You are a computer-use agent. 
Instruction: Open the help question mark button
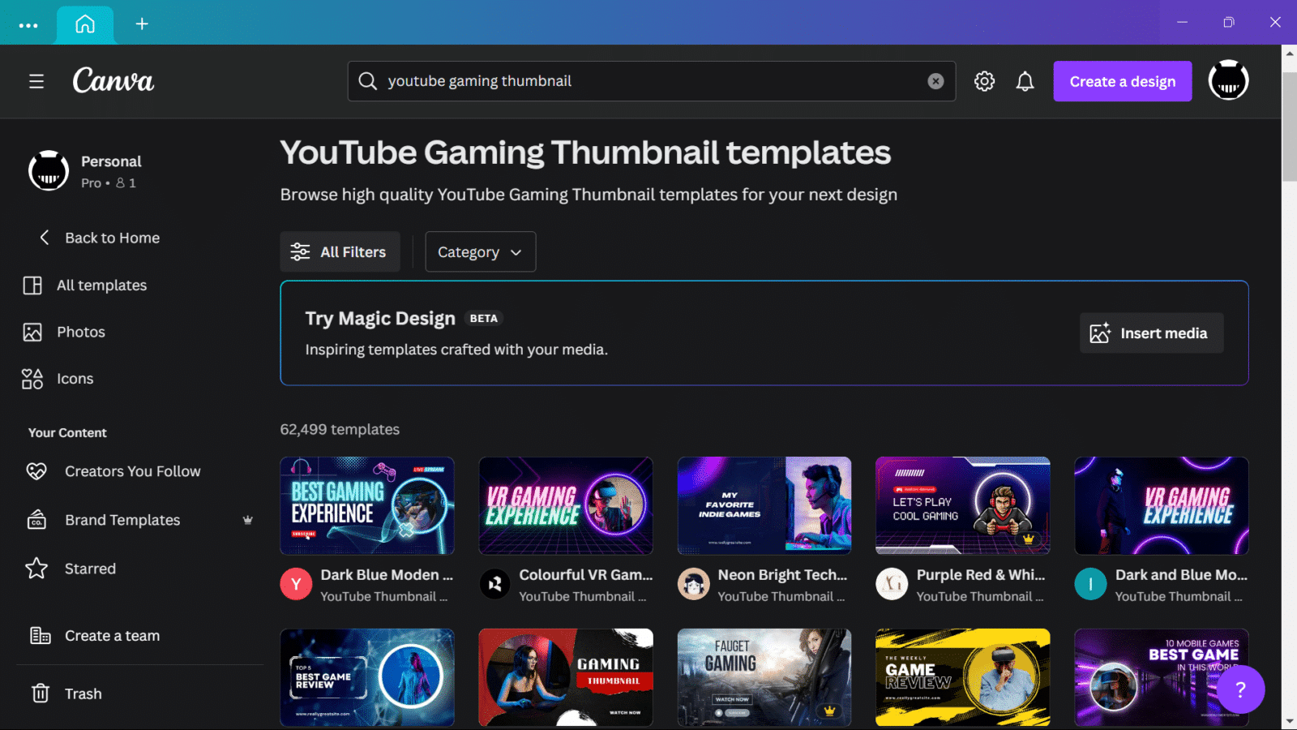[x=1240, y=689]
